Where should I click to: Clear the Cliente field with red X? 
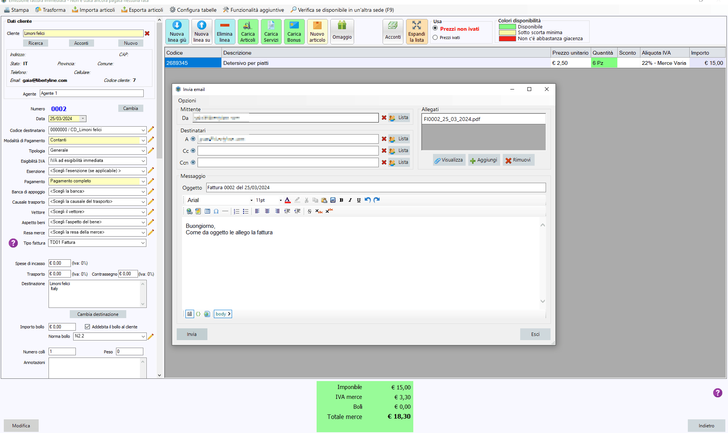[147, 33]
